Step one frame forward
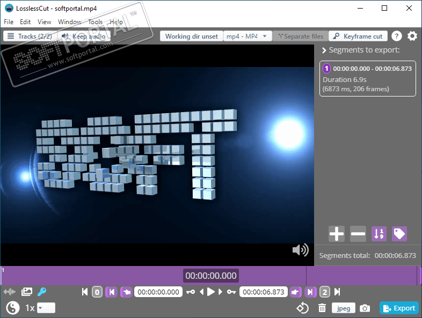This screenshot has height=318, width=422. [x=220, y=292]
